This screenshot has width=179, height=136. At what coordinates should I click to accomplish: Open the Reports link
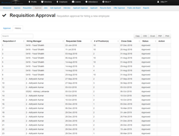[146, 8]
